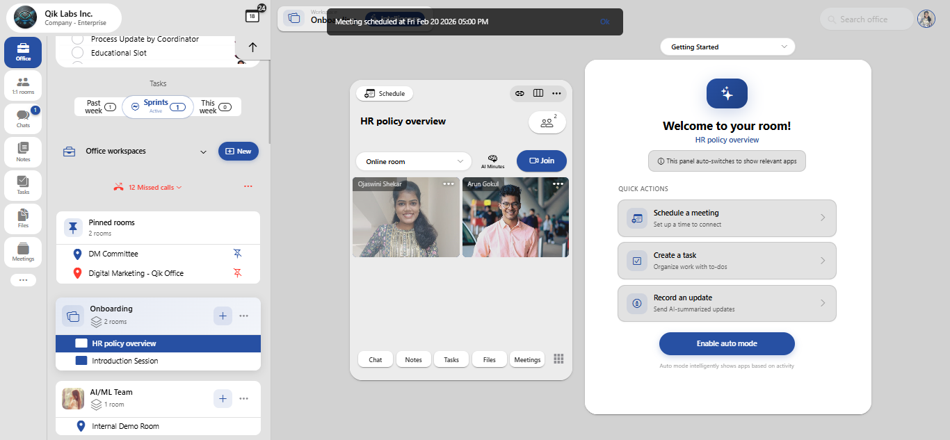This screenshot has height=440, width=950.
Task: Click the Search office field
Action: [867, 19]
